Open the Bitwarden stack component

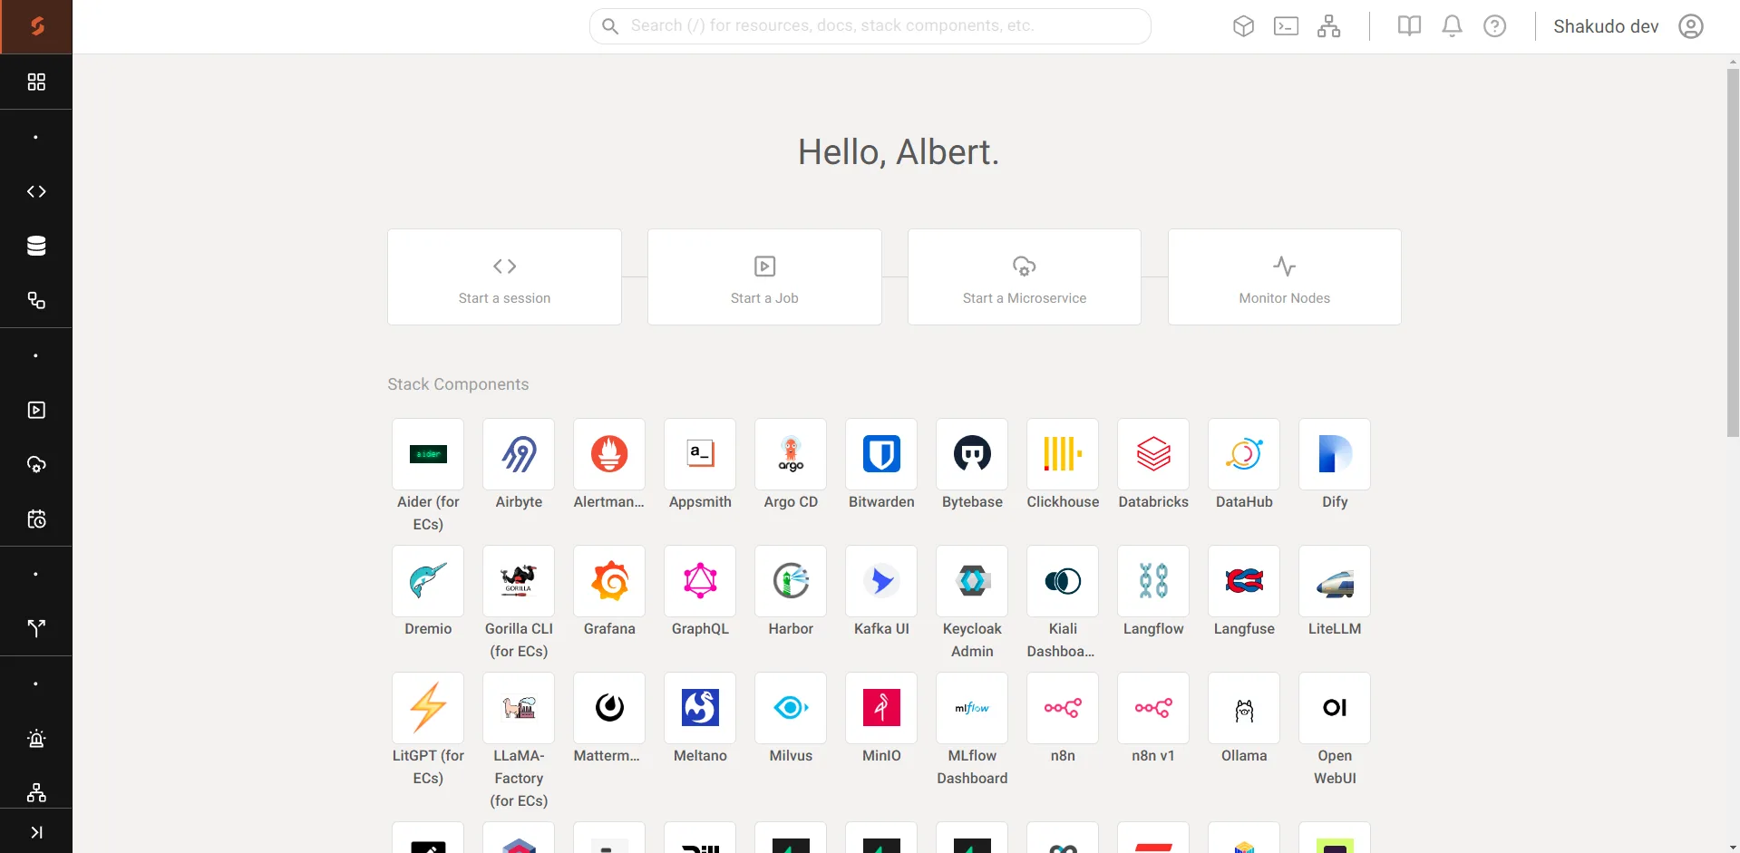(x=881, y=454)
